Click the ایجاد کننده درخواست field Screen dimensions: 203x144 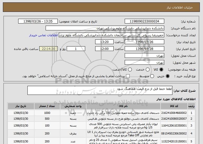112,35
